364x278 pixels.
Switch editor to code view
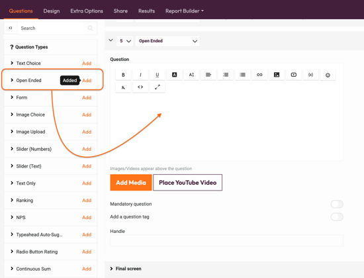point(140,87)
